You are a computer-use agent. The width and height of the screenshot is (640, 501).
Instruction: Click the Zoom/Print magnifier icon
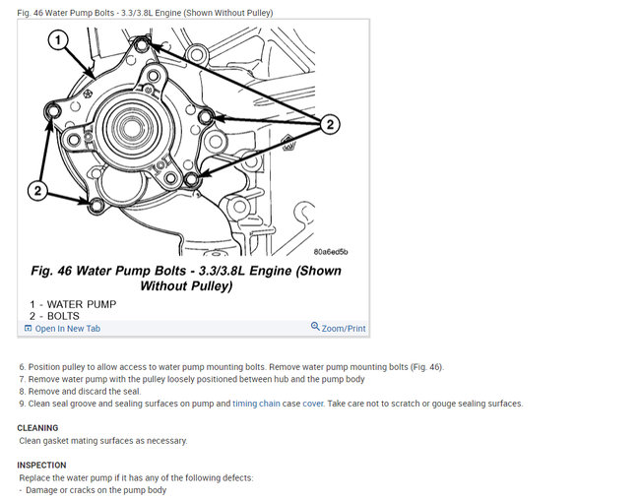pyautogui.click(x=315, y=327)
